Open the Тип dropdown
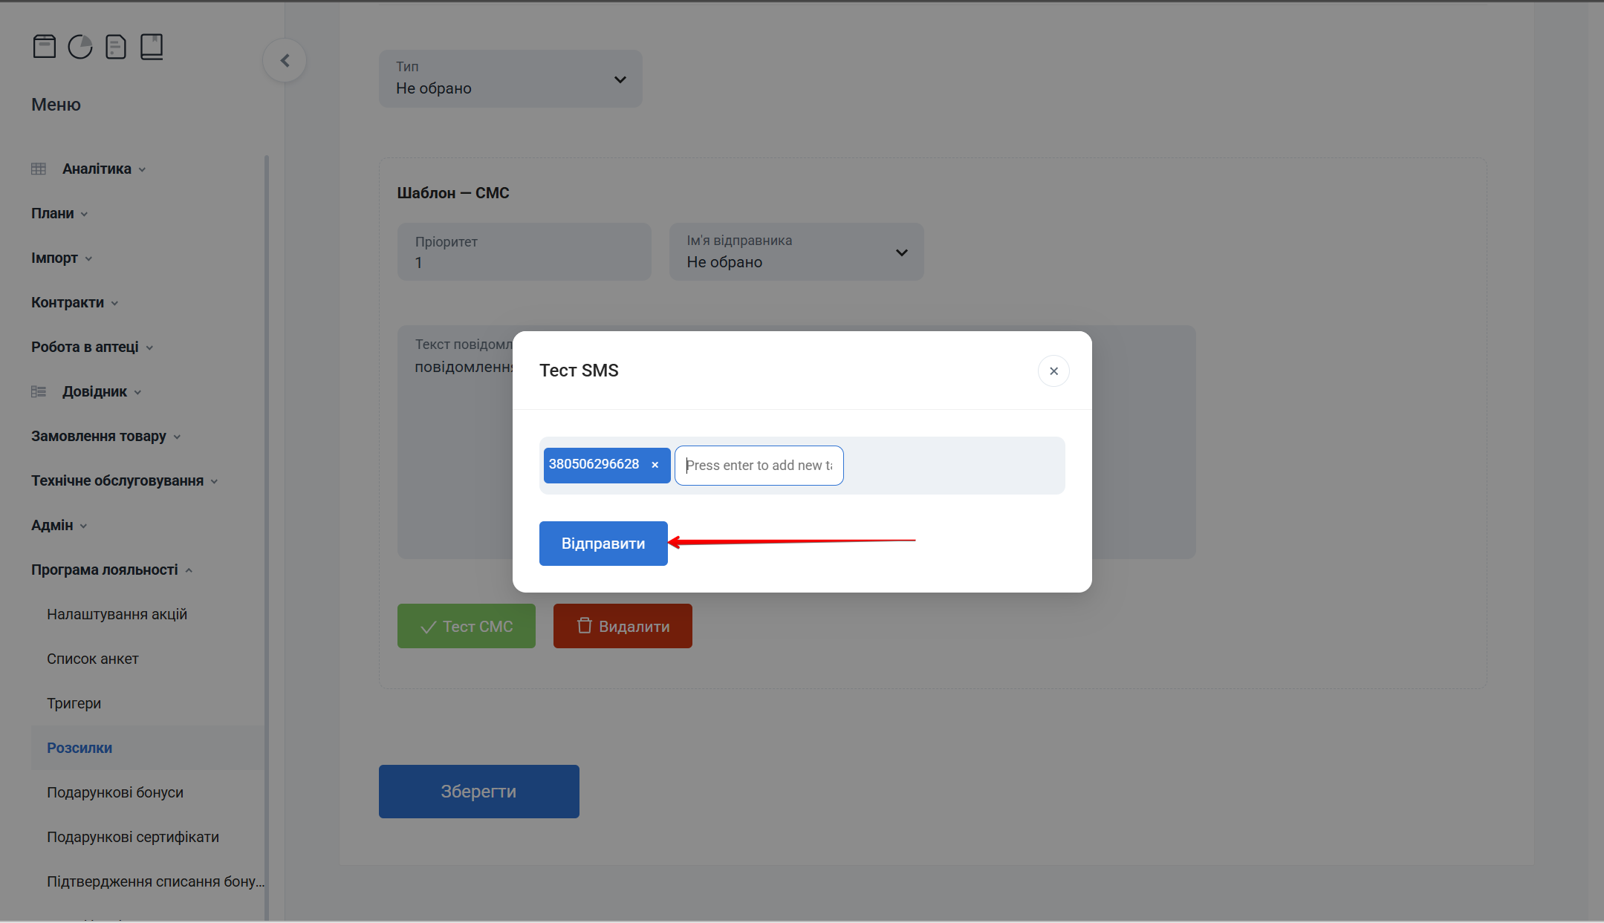 510,79
